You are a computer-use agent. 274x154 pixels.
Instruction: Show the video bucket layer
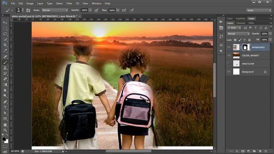pos(229,63)
